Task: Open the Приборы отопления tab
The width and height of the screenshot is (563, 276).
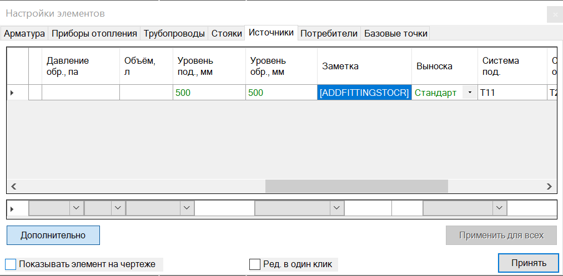Action: [94, 33]
